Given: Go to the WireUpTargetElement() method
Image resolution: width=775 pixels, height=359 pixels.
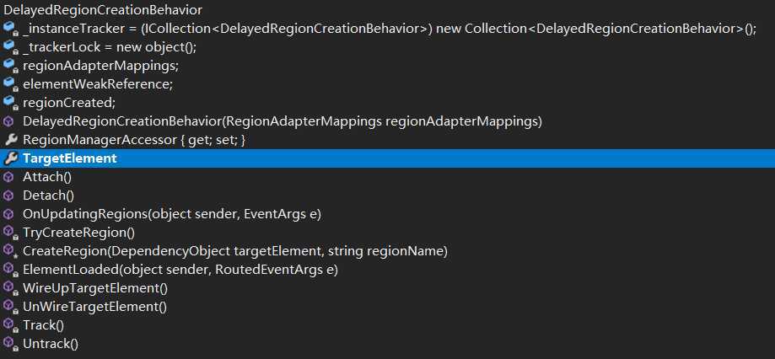Looking at the screenshot, I should coord(95,288).
